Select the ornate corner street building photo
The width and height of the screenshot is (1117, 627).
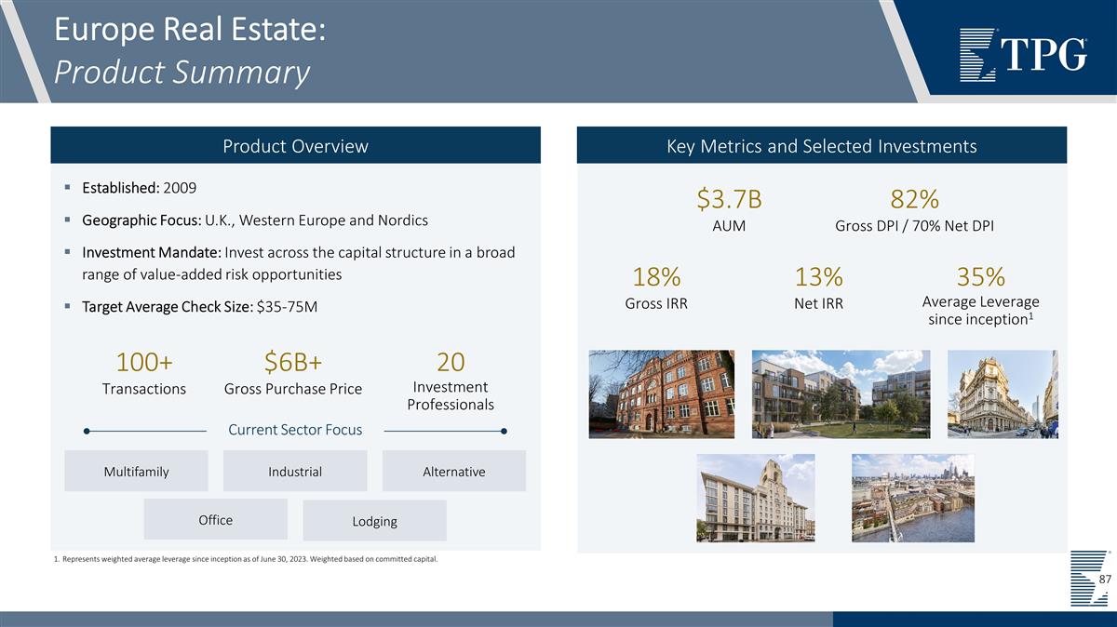point(1003,394)
